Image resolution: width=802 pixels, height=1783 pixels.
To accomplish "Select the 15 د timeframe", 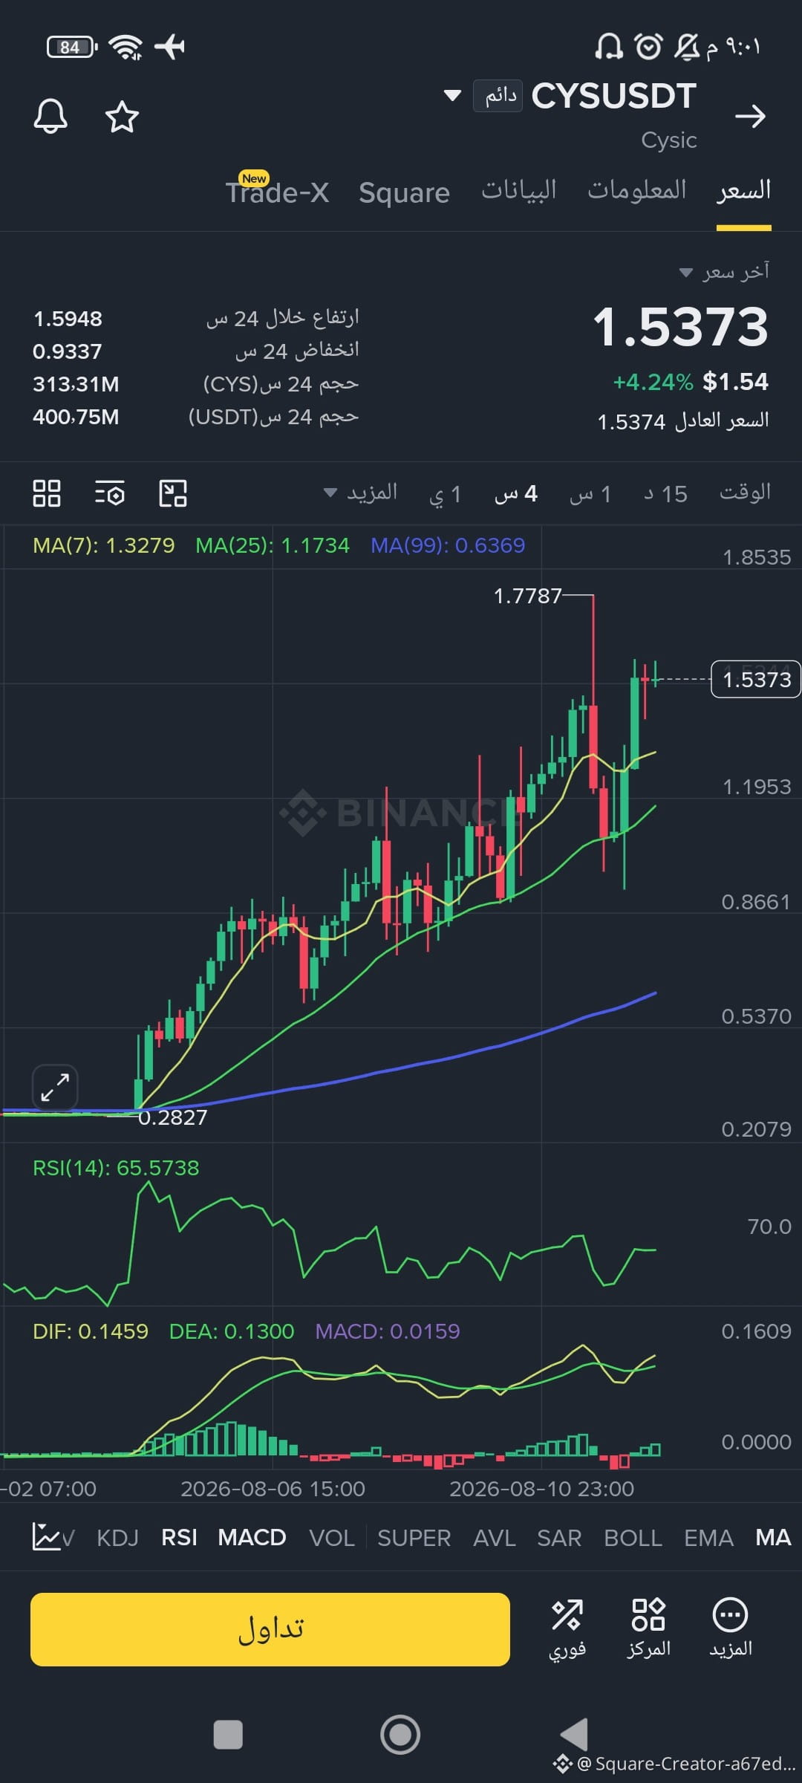I will 665,494.
